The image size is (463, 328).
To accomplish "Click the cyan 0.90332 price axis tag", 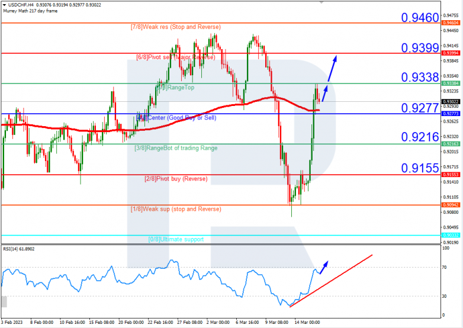I will click(x=451, y=235).
